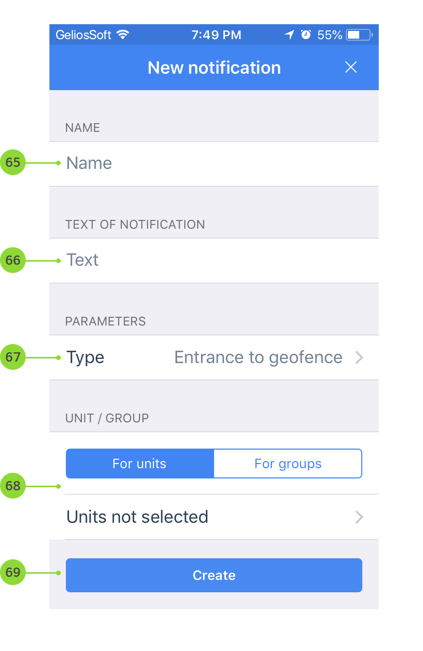
Task: Click the green annotation marker 66
Action: [x=13, y=261]
